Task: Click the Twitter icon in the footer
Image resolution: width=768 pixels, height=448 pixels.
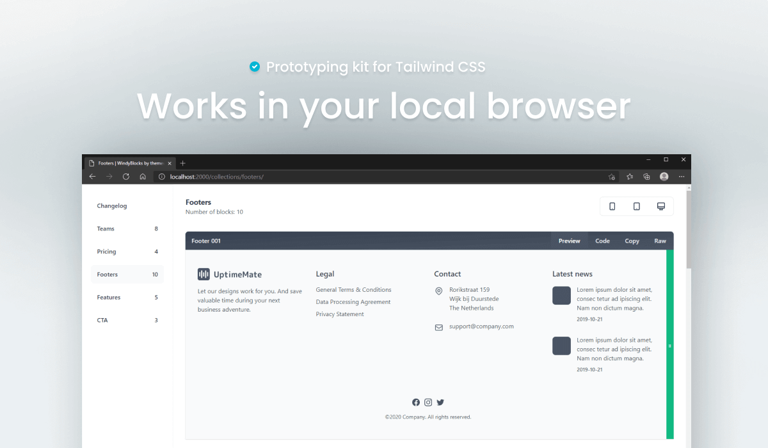Action: click(x=440, y=402)
